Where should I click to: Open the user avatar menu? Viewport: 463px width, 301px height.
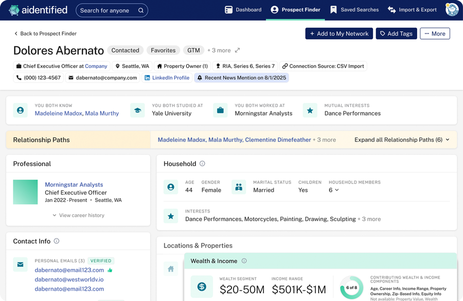click(452, 9)
